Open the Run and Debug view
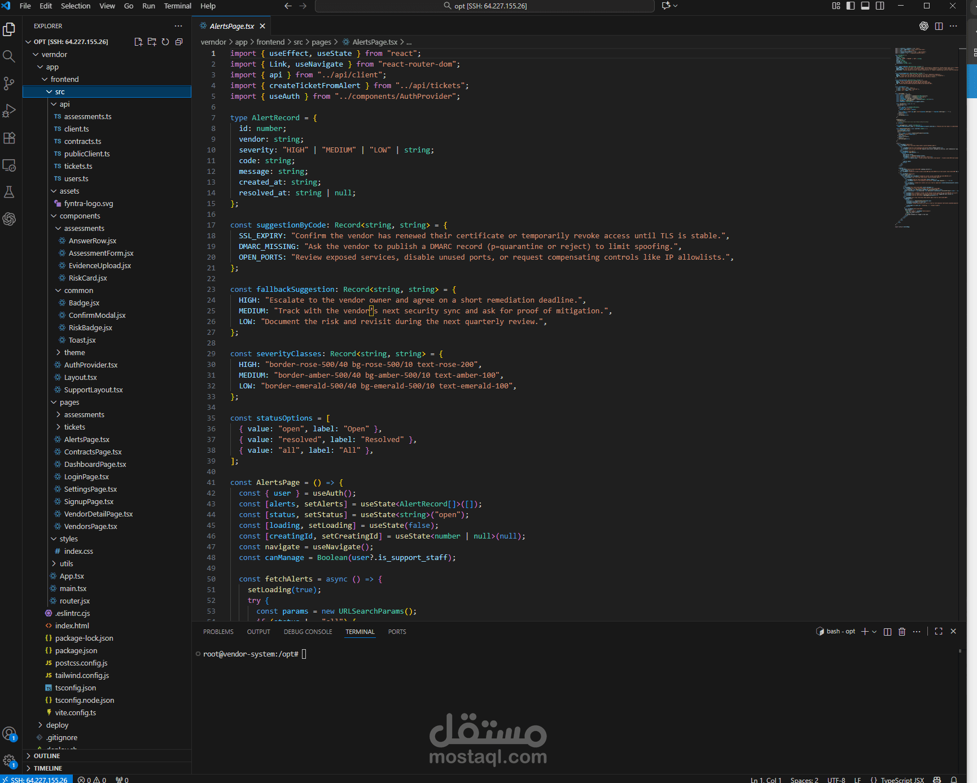Image resolution: width=977 pixels, height=783 pixels. coord(9,111)
